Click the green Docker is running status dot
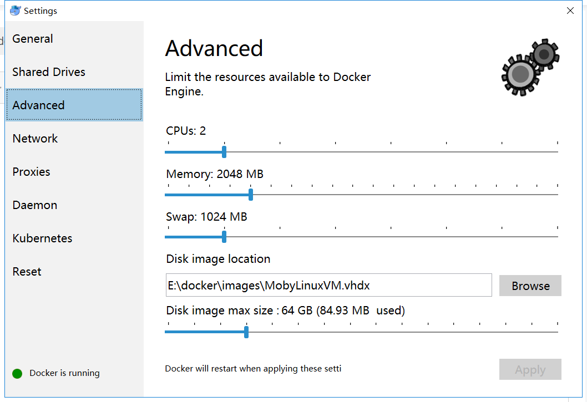Image resolution: width=587 pixels, height=402 pixels. pos(17,373)
